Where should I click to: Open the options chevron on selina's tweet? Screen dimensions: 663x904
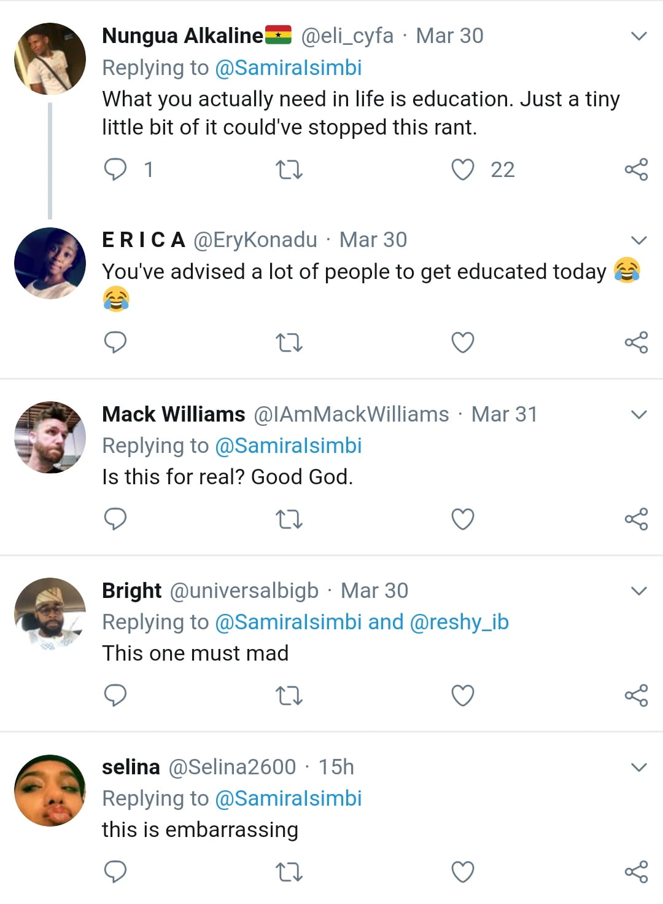pyautogui.click(x=639, y=768)
